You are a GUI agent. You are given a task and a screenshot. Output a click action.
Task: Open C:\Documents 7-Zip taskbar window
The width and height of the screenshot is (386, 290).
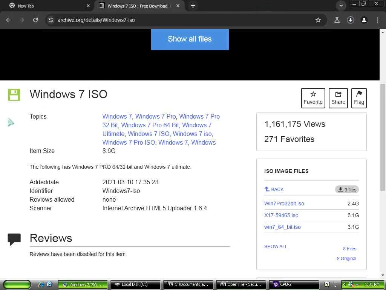(188, 284)
